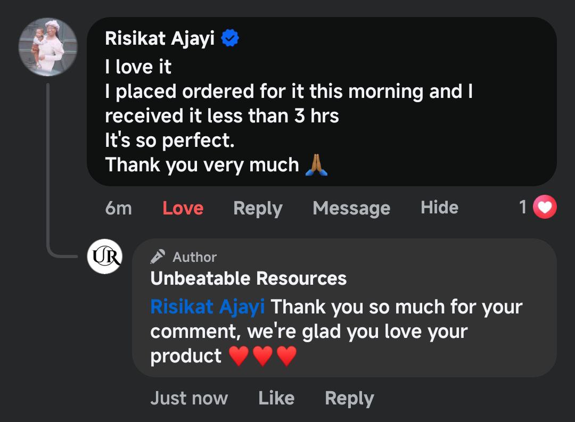Click Message under Risikat's comment

click(351, 208)
